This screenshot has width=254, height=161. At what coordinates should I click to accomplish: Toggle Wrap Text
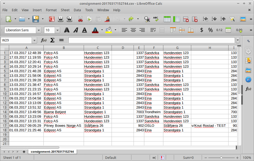pos(153,30)
